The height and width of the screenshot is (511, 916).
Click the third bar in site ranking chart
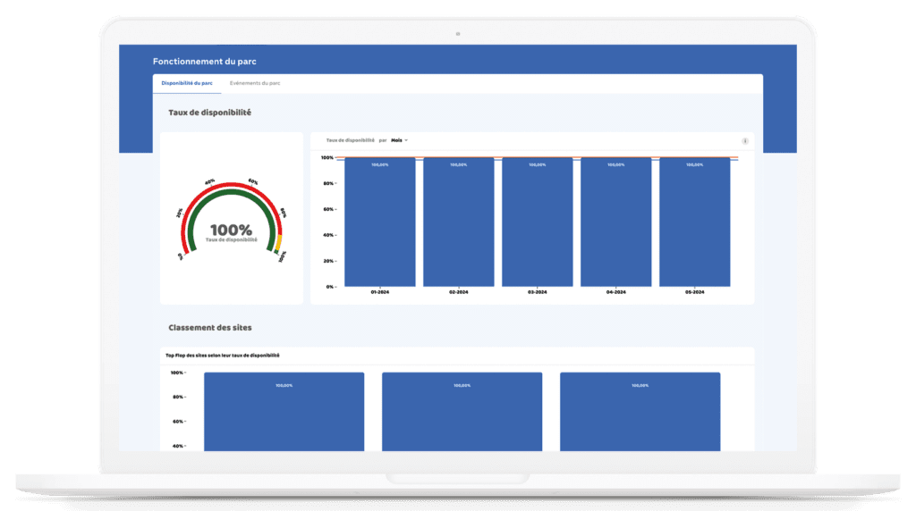pyautogui.click(x=640, y=413)
